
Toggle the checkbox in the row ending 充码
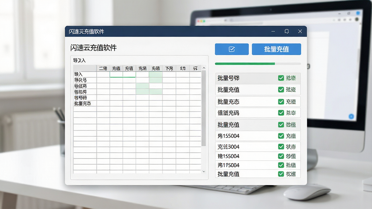[281, 113]
